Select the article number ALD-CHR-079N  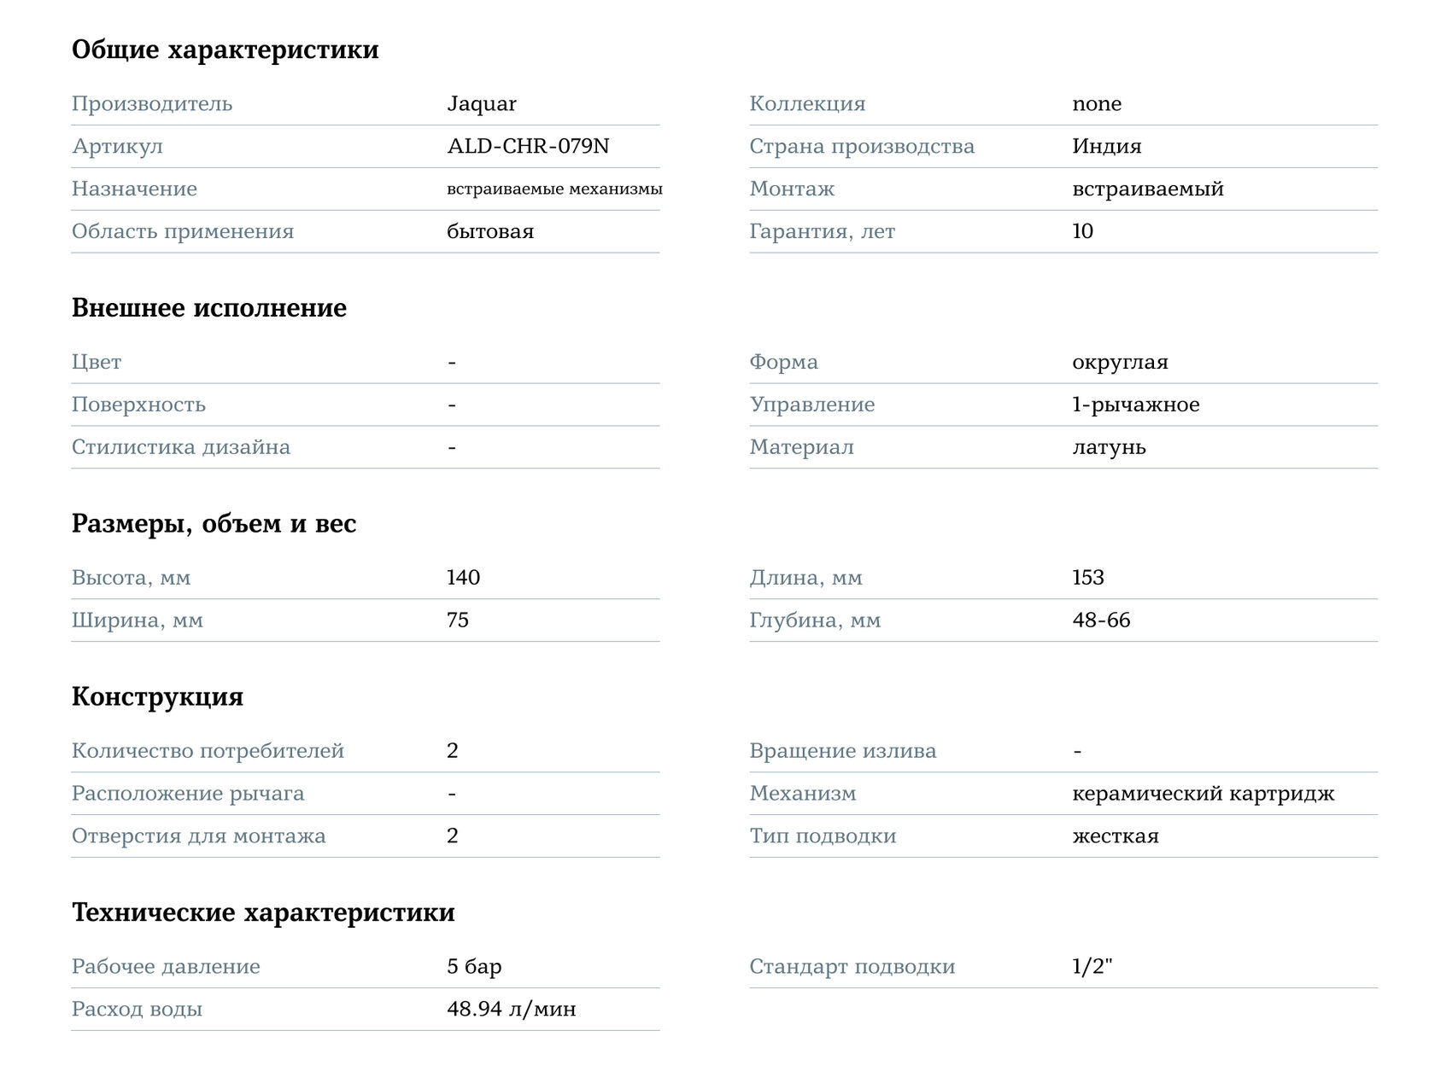(x=528, y=146)
